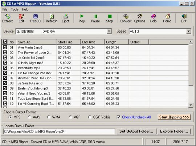
Task: Open the Options settings
Action: (139, 18)
